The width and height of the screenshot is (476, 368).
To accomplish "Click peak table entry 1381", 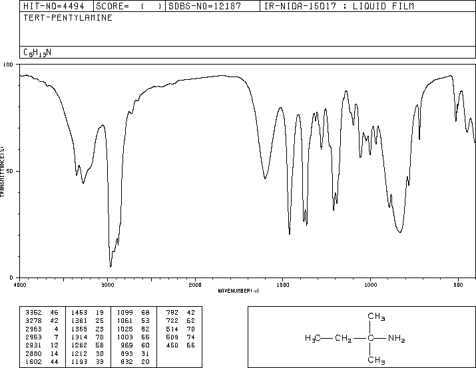I will 79,321.
